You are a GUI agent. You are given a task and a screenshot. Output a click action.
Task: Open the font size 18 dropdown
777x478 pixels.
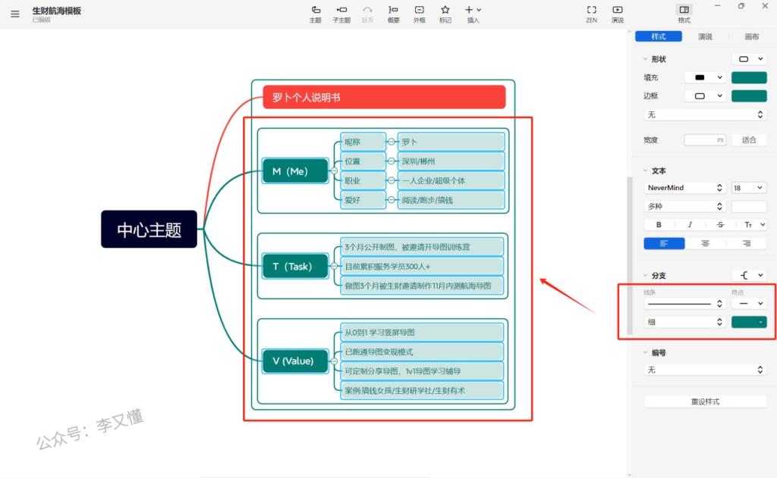pyautogui.click(x=748, y=187)
